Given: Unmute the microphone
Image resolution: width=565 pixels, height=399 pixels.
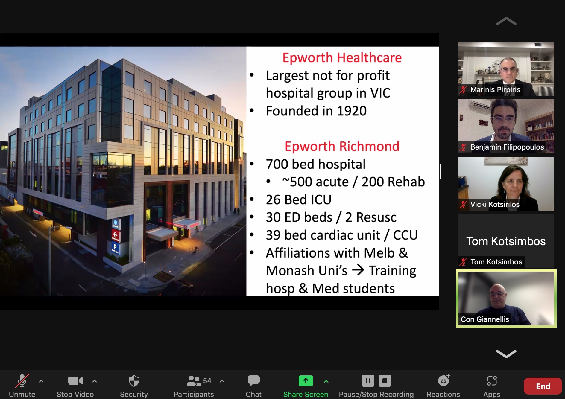Looking at the screenshot, I should pyautogui.click(x=22, y=381).
